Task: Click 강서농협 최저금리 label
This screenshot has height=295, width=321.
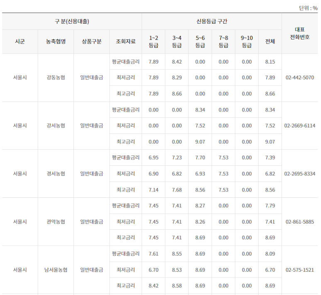Action: click(126, 125)
